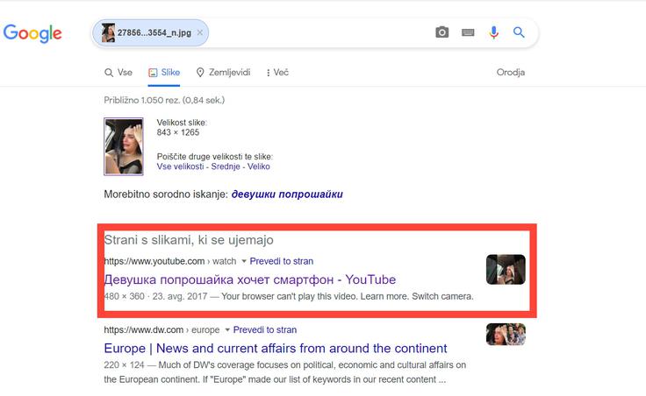Click the image dimensions text 843 × 1265
Screen dimensions: 646x396
pyautogui.click(x=178, y=132)
